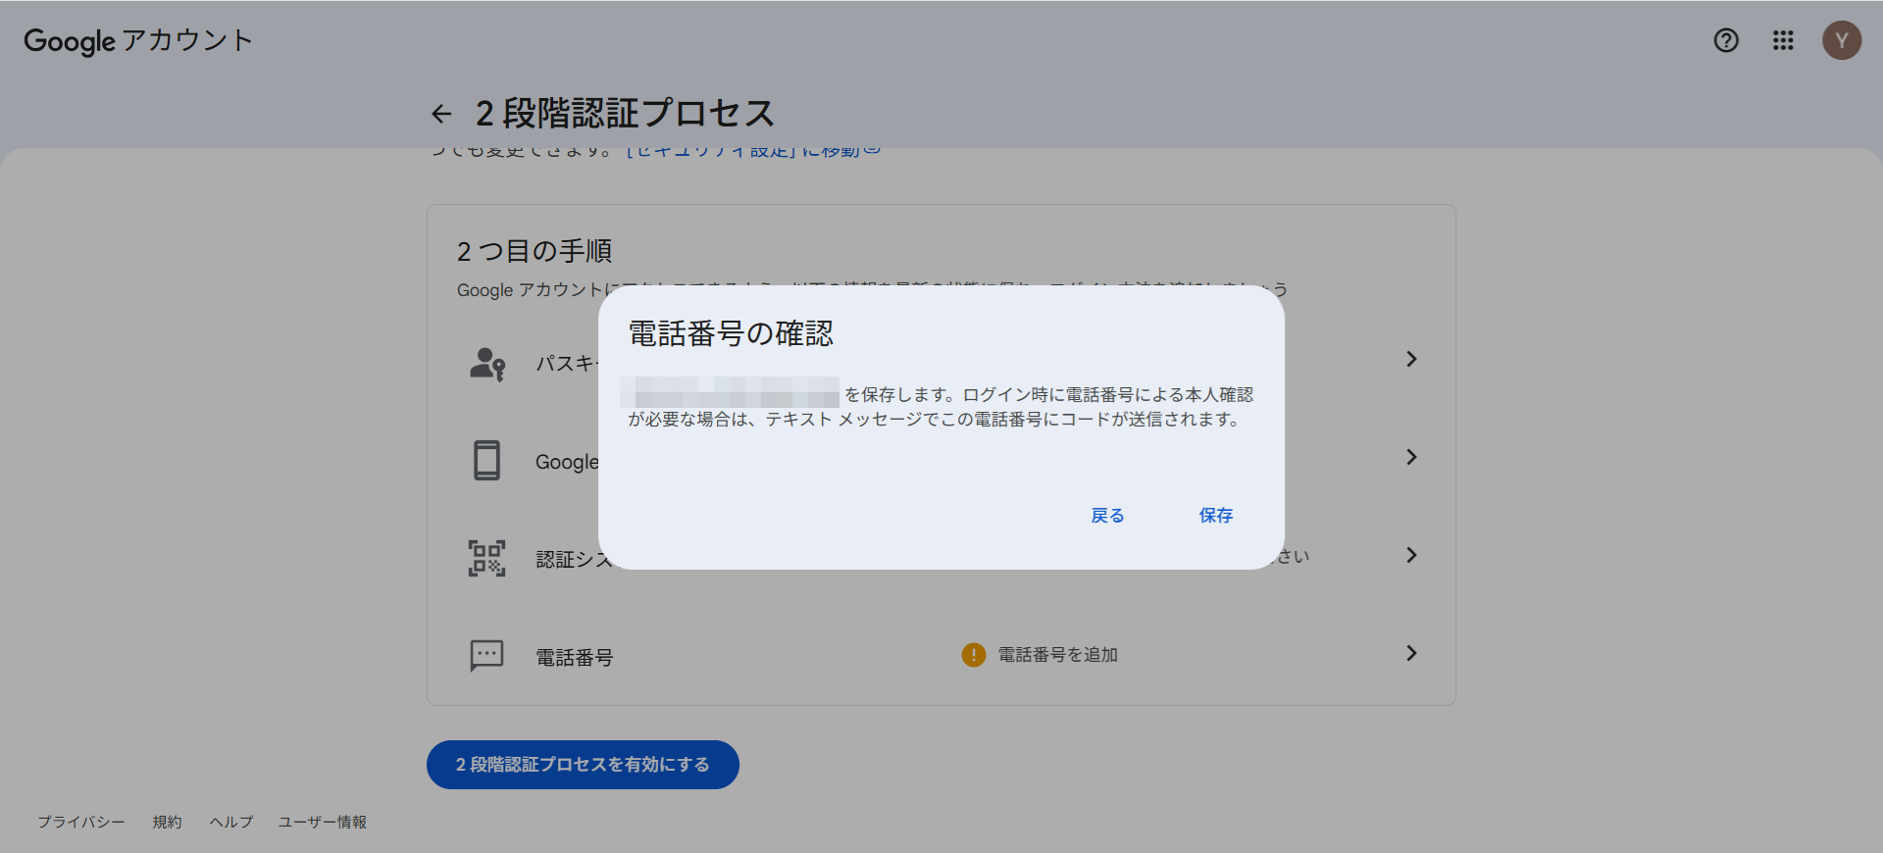Expand the Google prompt row chevron

[1410, 457]
